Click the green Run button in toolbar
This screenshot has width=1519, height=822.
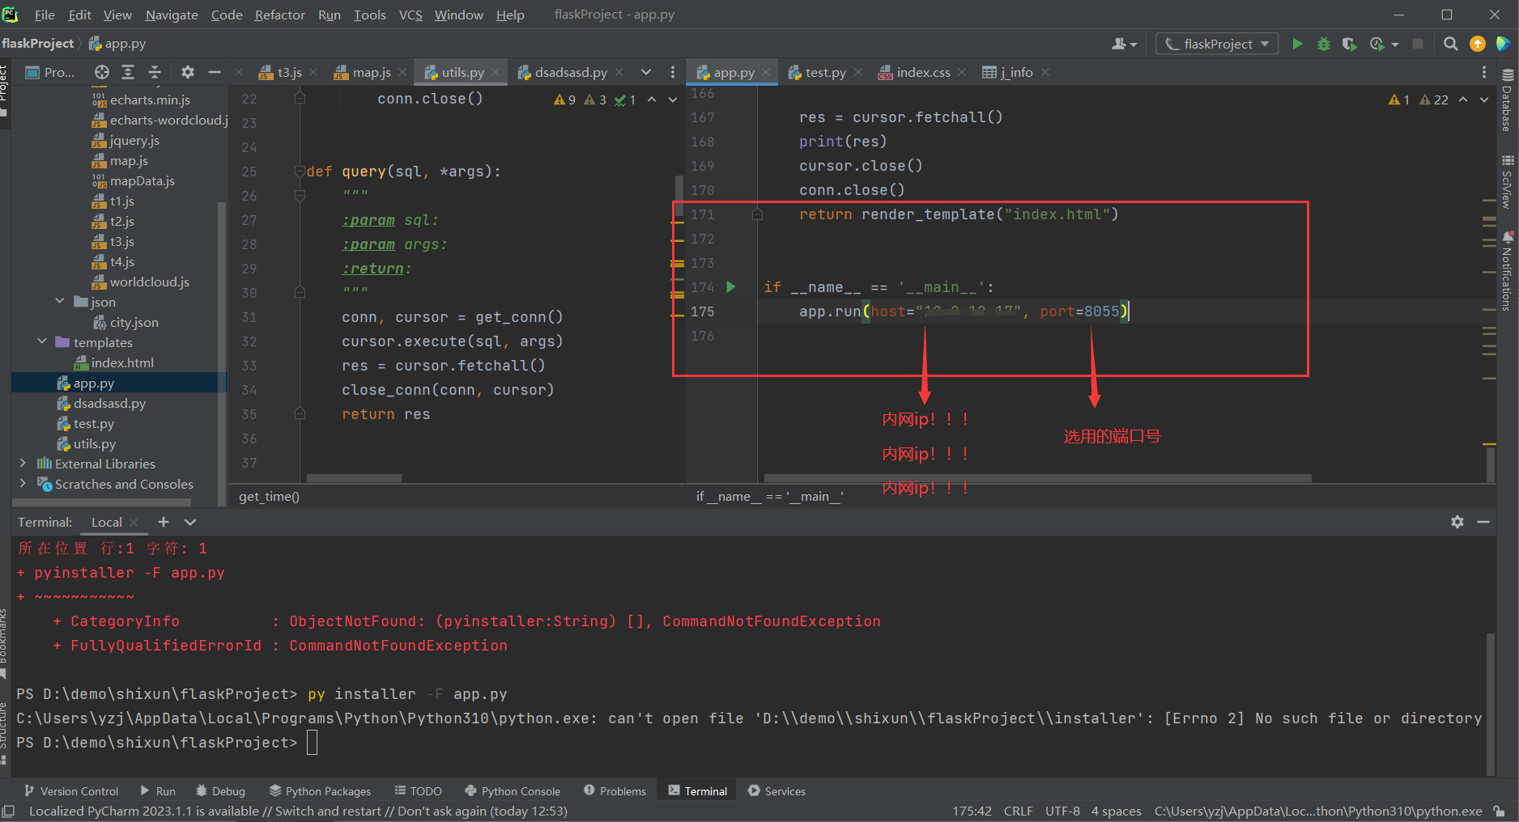[1297, 44]
